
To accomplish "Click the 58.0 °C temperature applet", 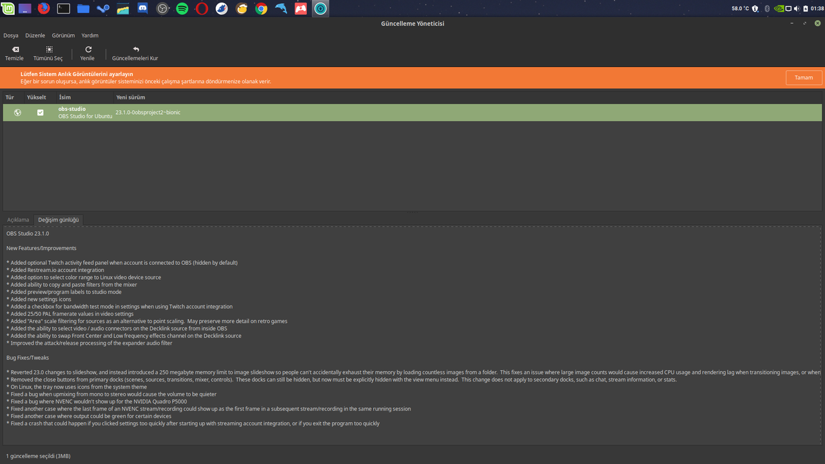I will (x=741, y=8).
